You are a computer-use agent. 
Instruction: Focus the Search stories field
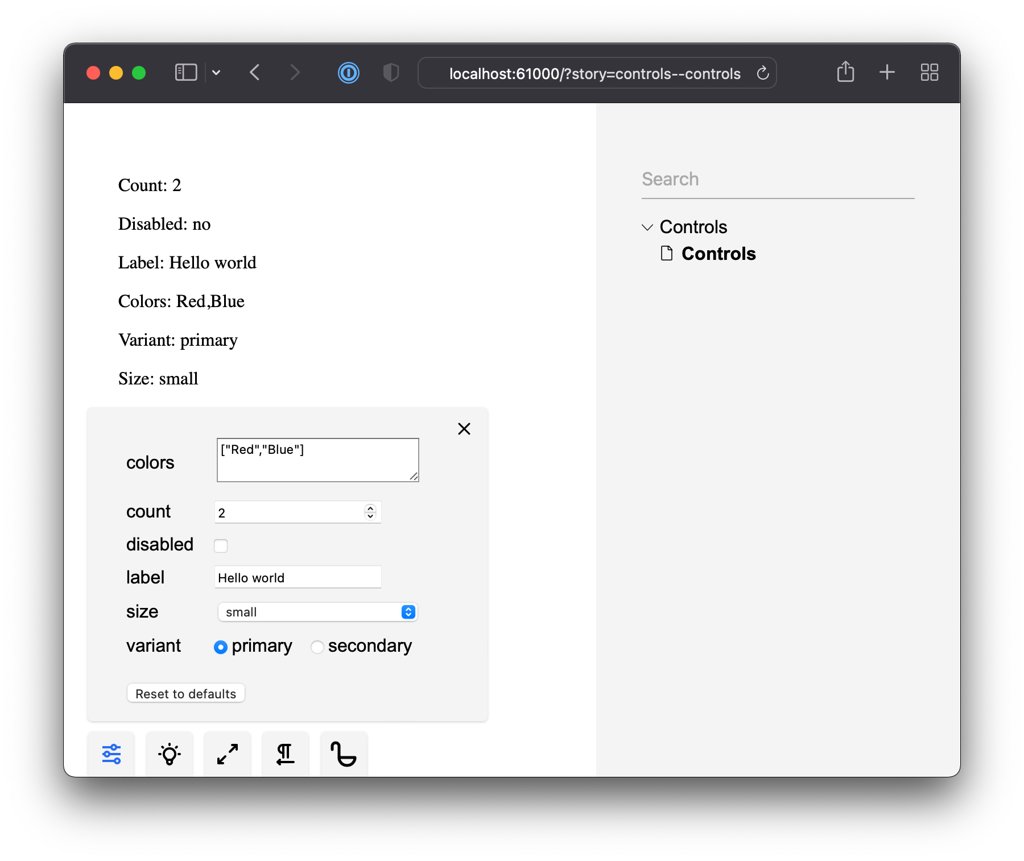click(777, 180)
